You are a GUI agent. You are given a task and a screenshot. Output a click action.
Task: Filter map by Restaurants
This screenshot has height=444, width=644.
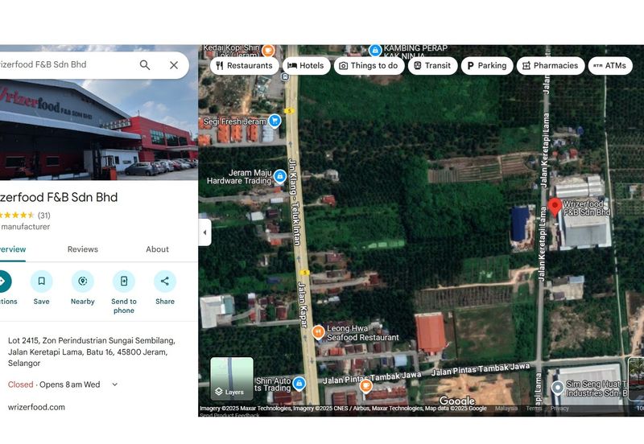(x=244, y=66)
